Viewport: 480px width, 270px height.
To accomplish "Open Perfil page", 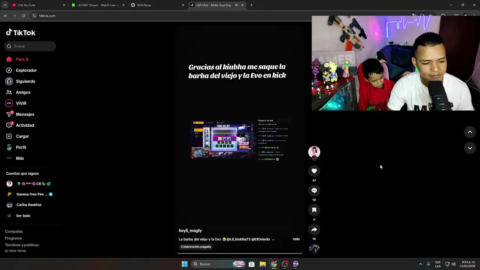I will pos(16,147).
